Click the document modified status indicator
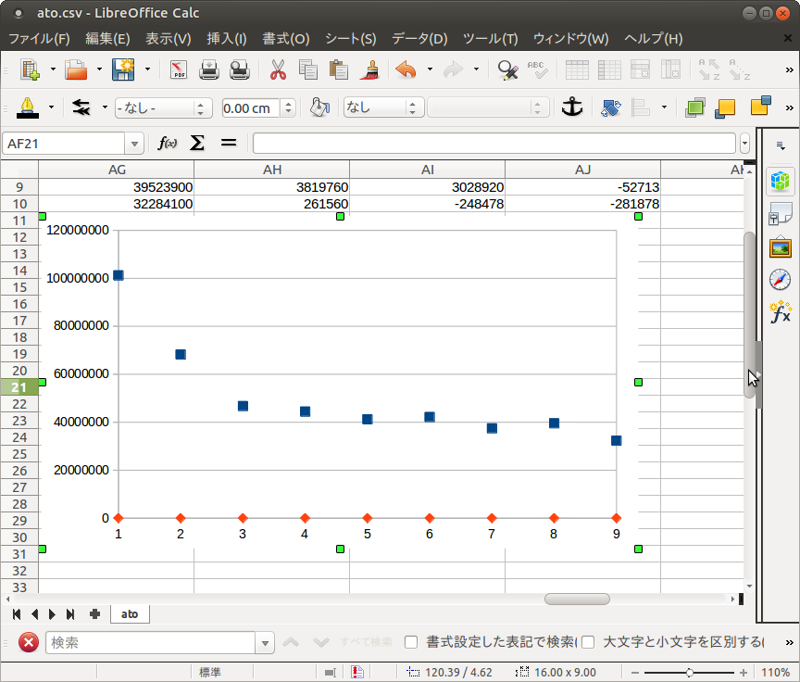 click(357, 673)
